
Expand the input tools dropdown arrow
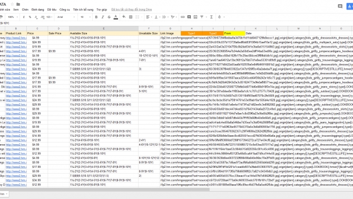tap(224, 17)
